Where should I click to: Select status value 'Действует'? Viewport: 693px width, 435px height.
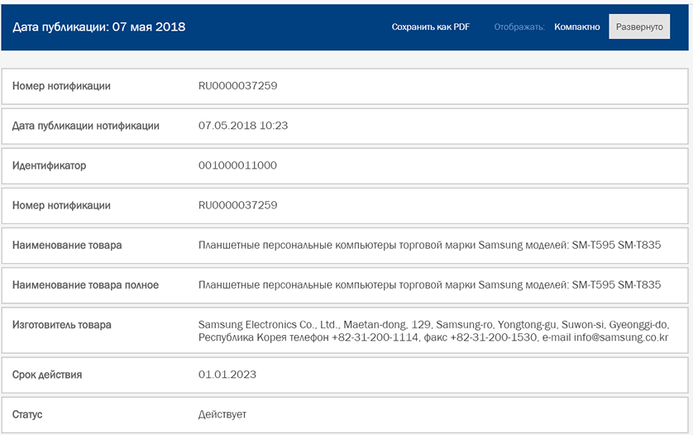click(x=222, y=414)
